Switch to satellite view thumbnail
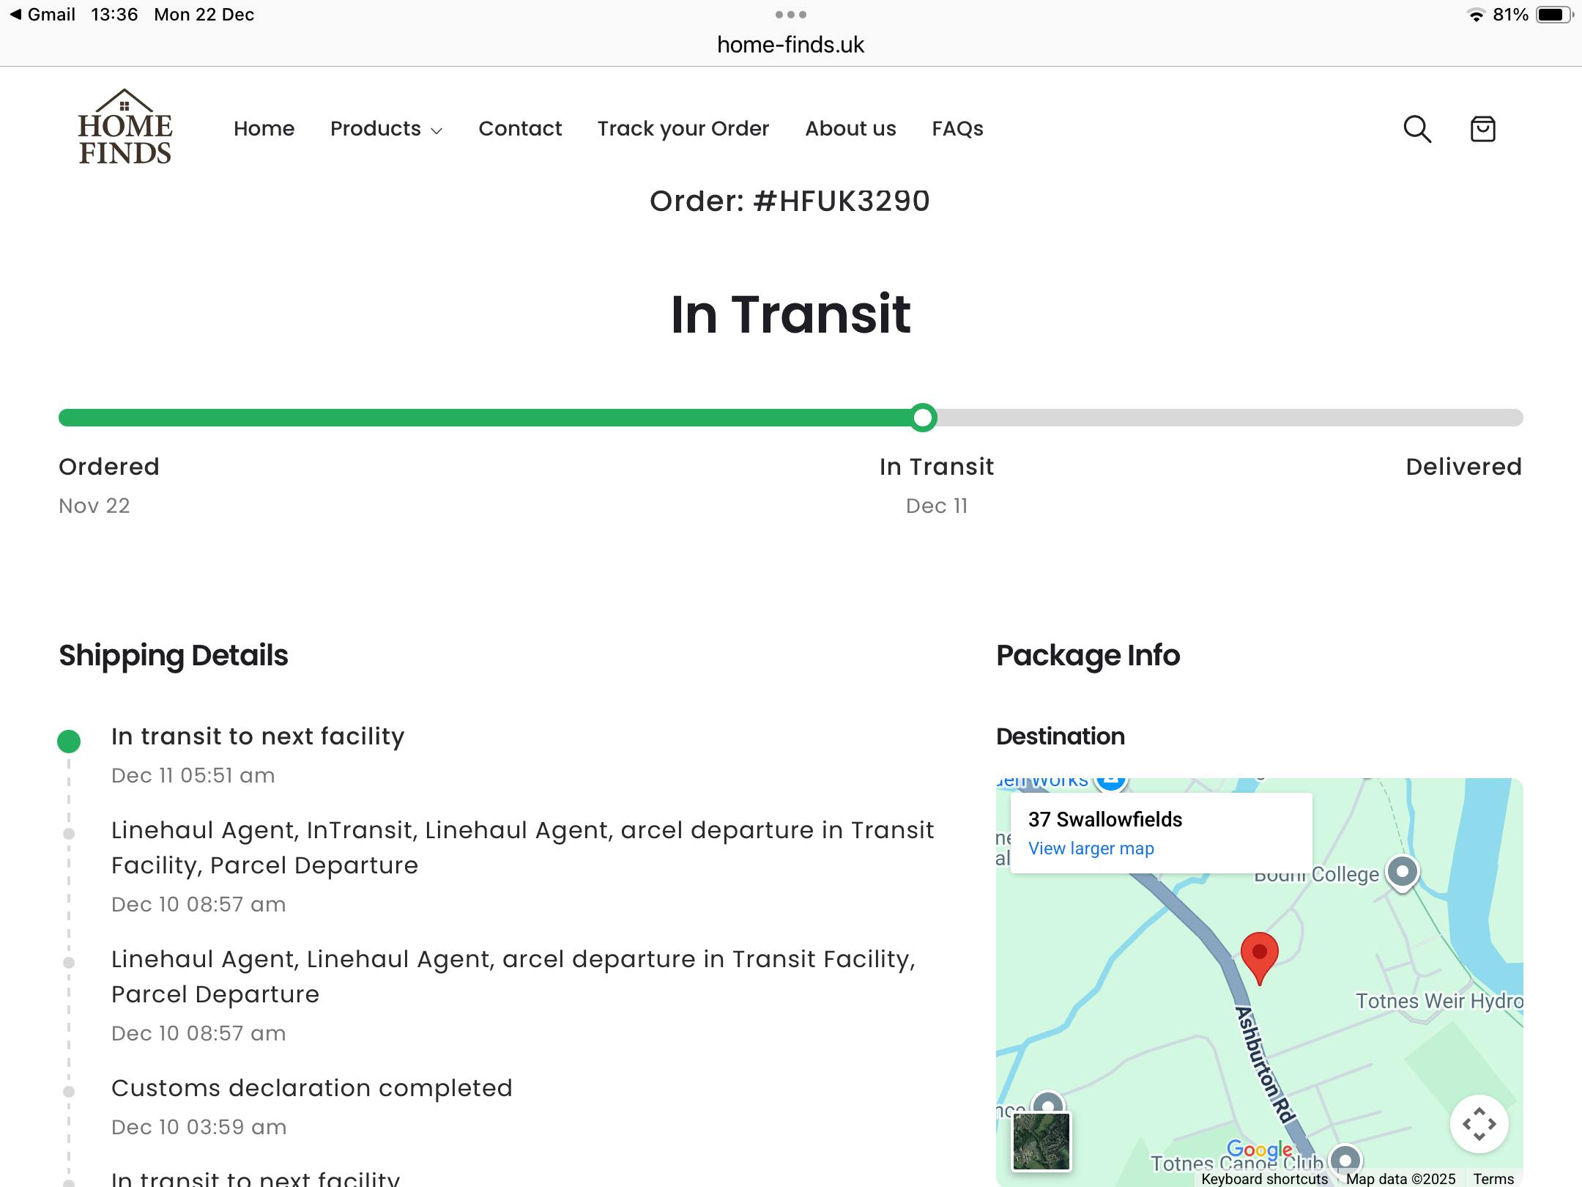Screen dimensions: 1582x1187 coord(1041,1141)
